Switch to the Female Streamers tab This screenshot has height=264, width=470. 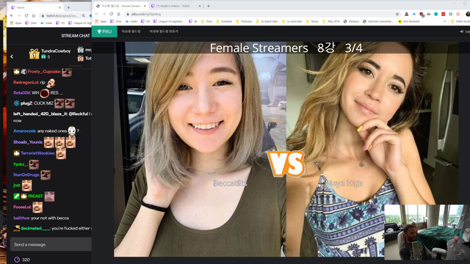point(120,6)
